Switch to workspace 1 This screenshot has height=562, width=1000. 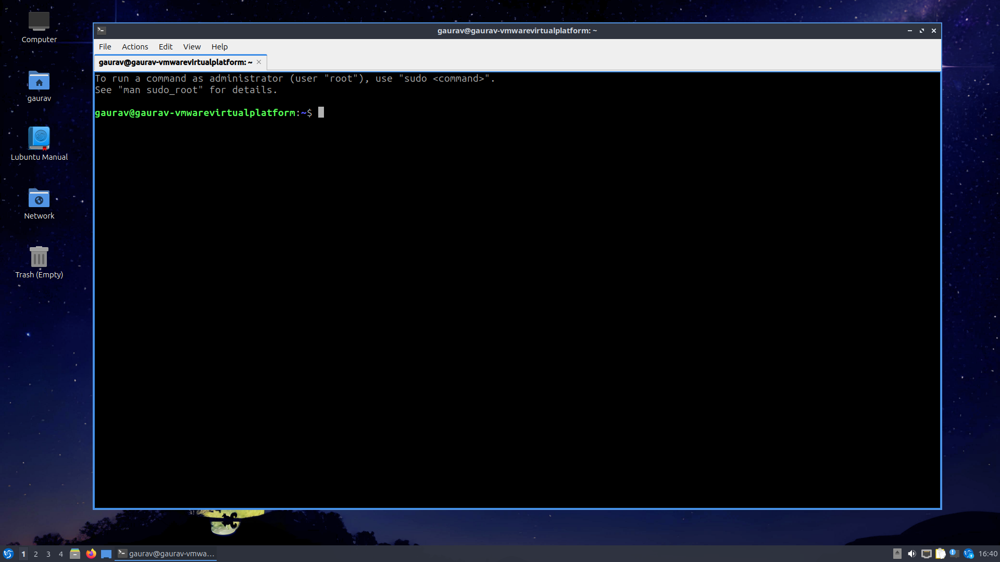coord(23,554)
